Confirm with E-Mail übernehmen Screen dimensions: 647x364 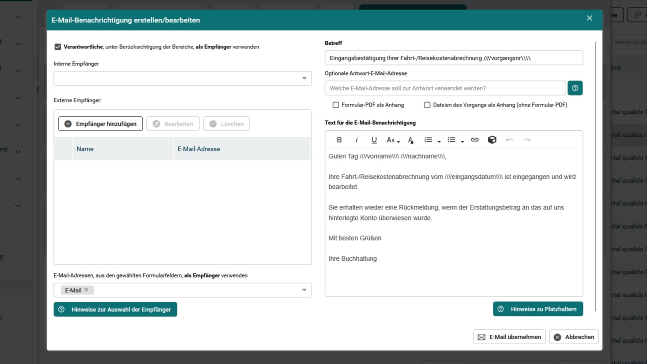coord(509,337)
